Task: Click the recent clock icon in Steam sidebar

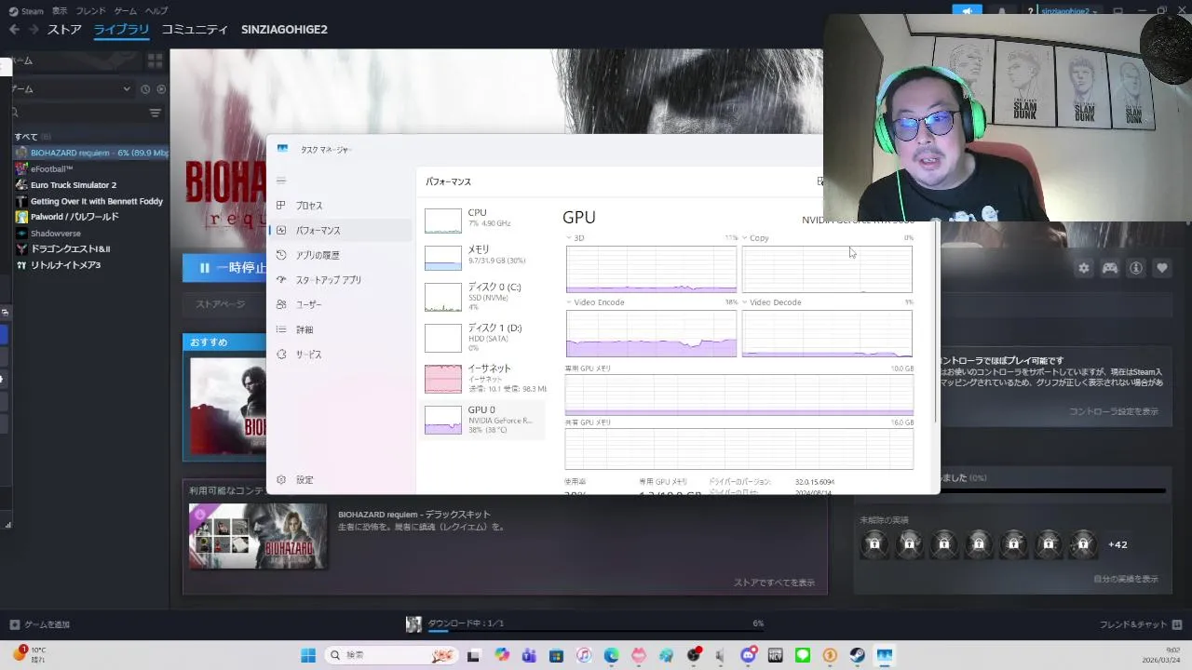Action: (145, 89)
